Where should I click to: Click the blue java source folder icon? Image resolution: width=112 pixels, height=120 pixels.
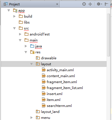[x=32, y=46]
